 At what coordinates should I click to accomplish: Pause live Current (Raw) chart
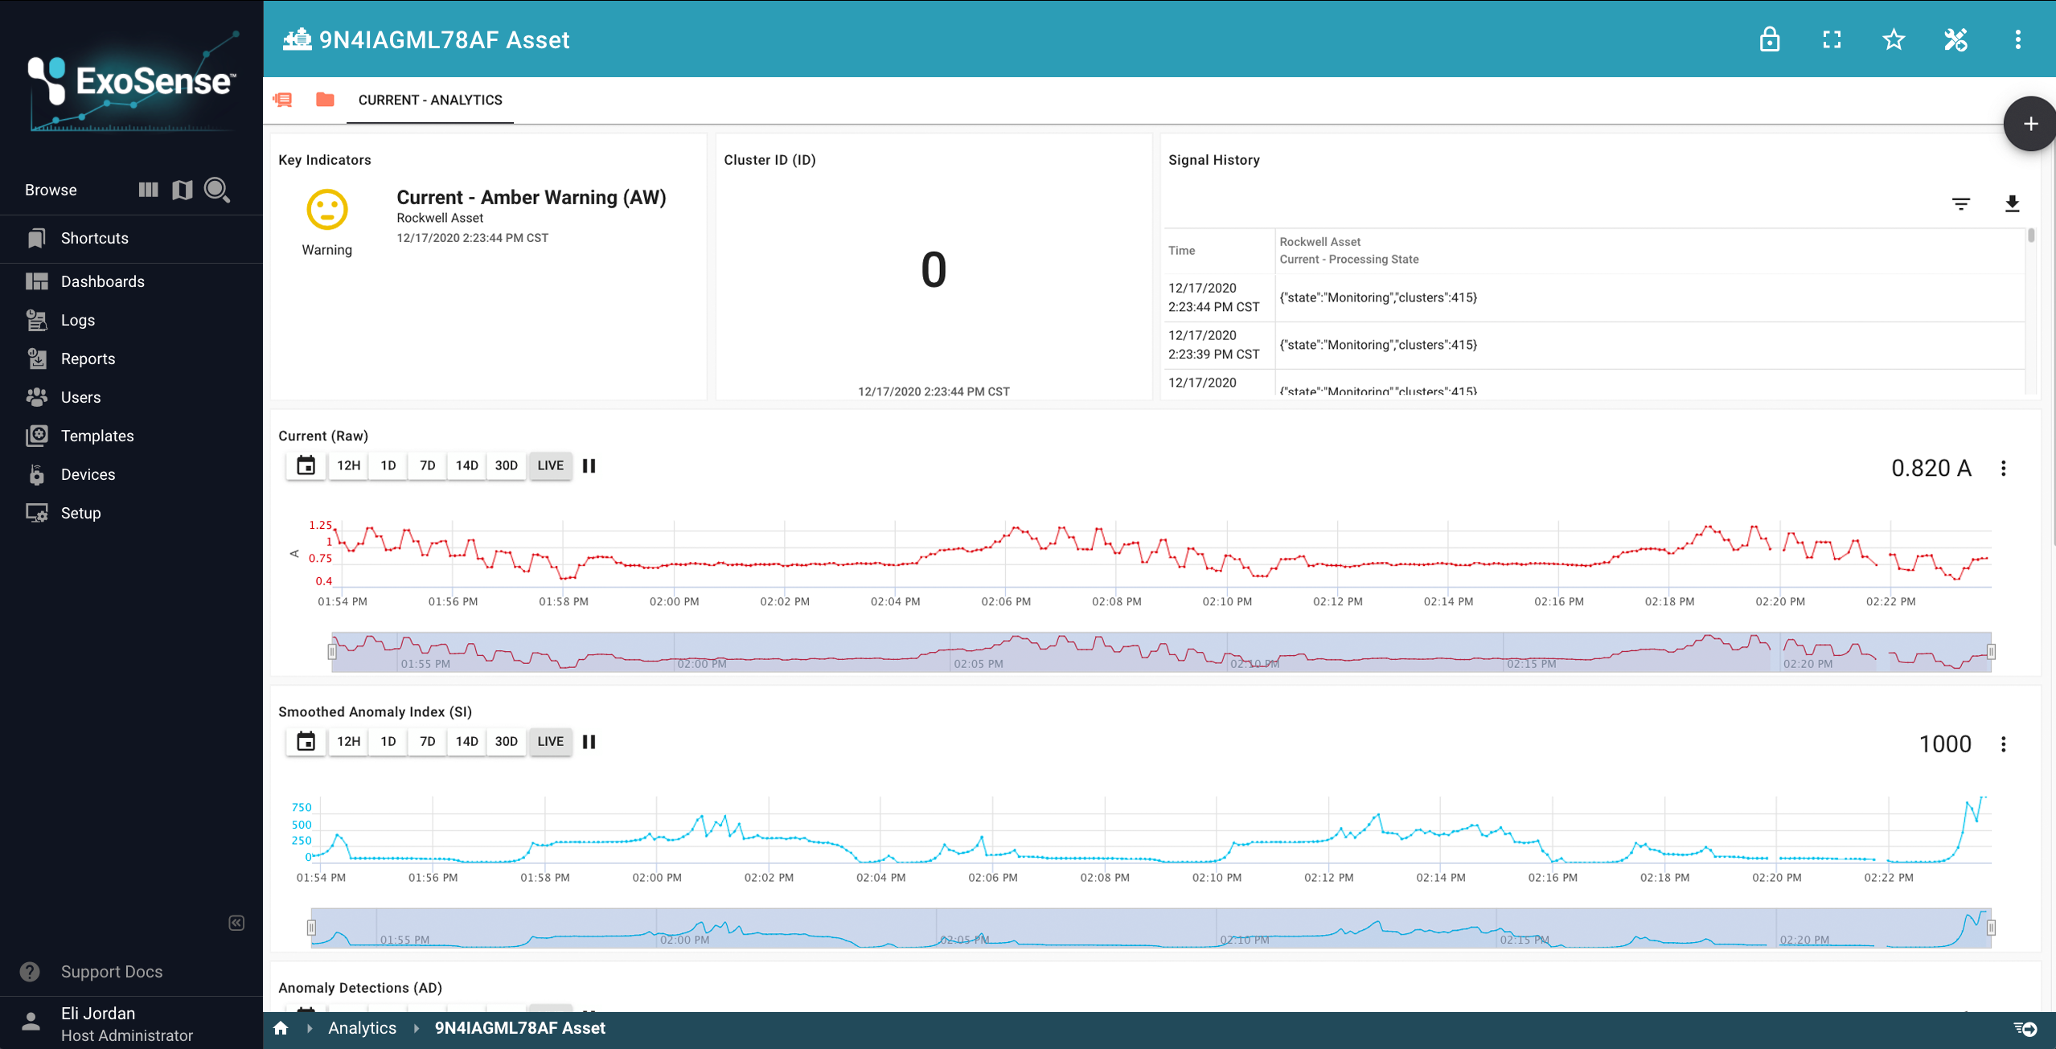[589, 465]
